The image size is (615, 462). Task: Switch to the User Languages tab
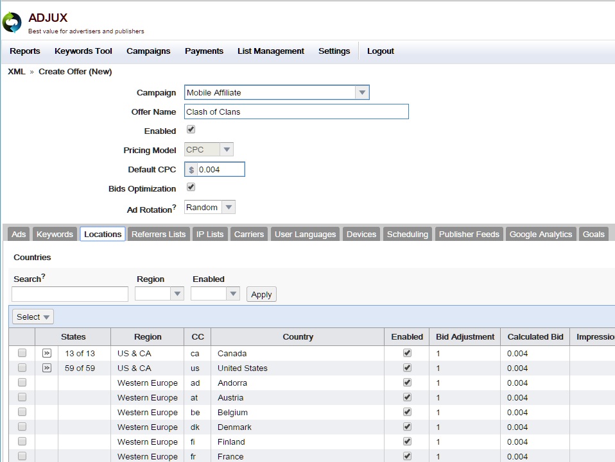305,234
